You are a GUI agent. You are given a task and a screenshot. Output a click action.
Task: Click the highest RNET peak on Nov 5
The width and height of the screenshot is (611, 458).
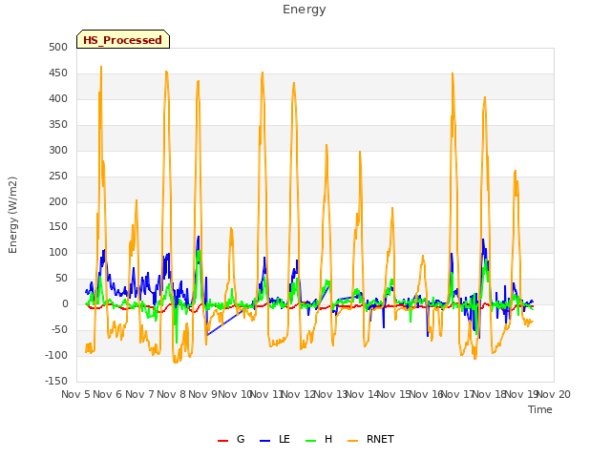101,67
